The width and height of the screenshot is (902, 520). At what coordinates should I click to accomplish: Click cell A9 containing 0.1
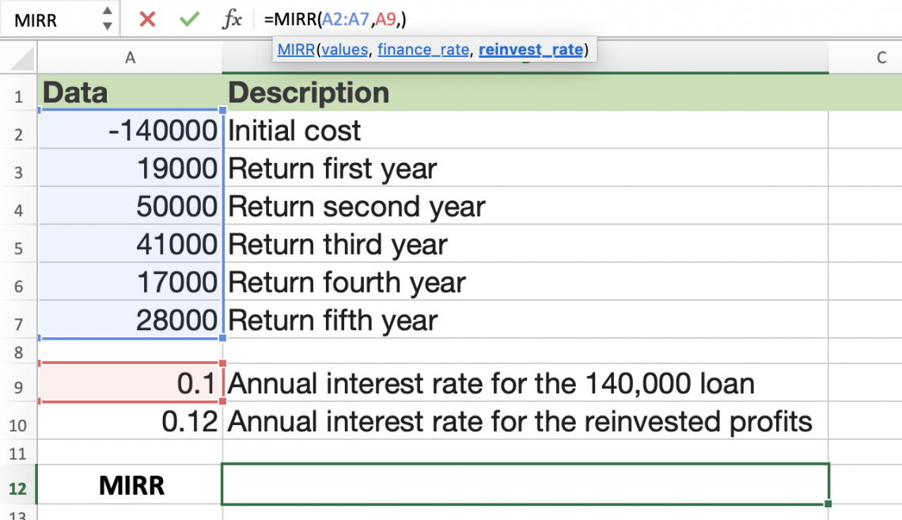131,384
